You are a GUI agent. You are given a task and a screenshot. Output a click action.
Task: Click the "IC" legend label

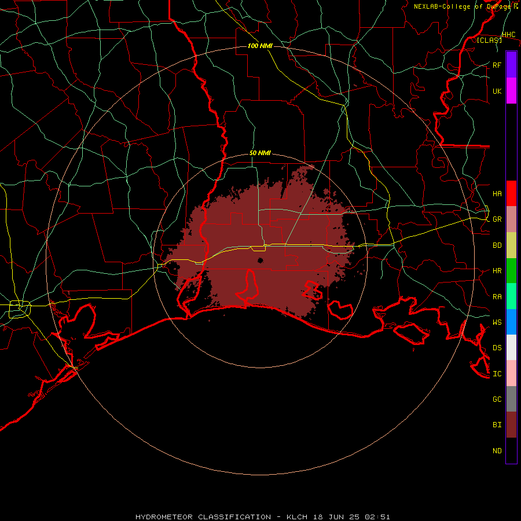click(x=497, y=374)
